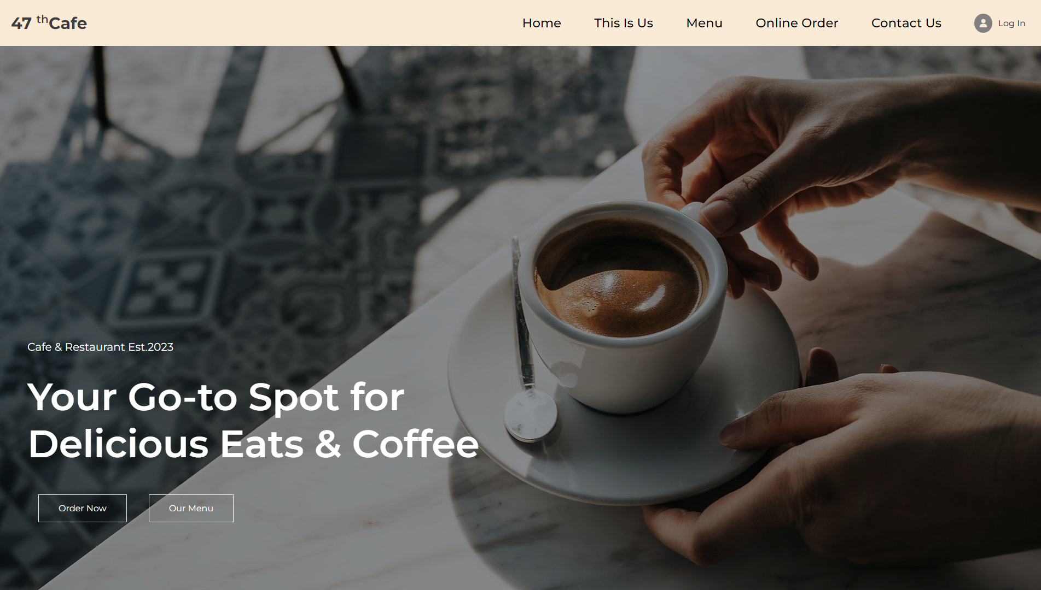1041x590 pixels.
Task: Click the 'Cafe & Restaurant Est.2023' tagline
Action: click(100, 347)
